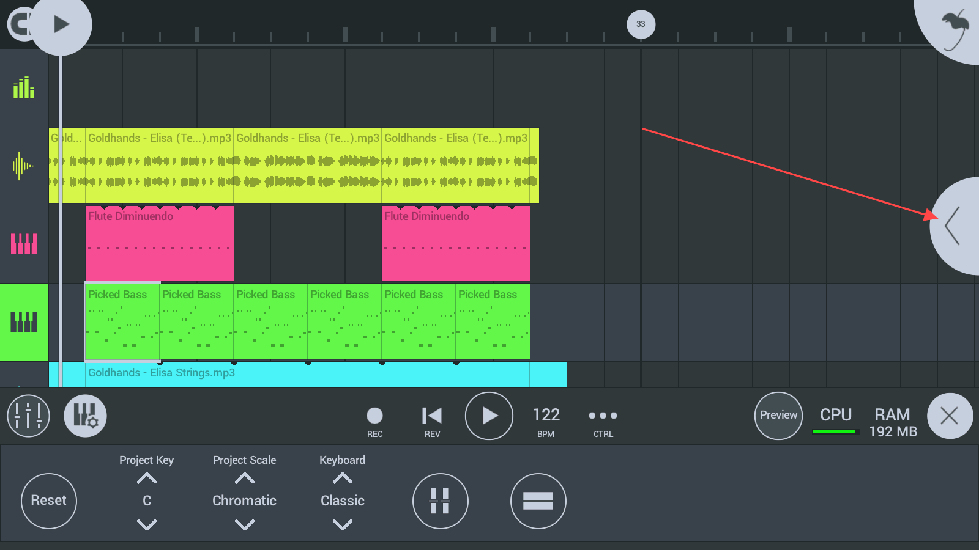The image size is (979, 550).
Task: Select the pink Flute track keyboard icon
Action: pos(24,244)
